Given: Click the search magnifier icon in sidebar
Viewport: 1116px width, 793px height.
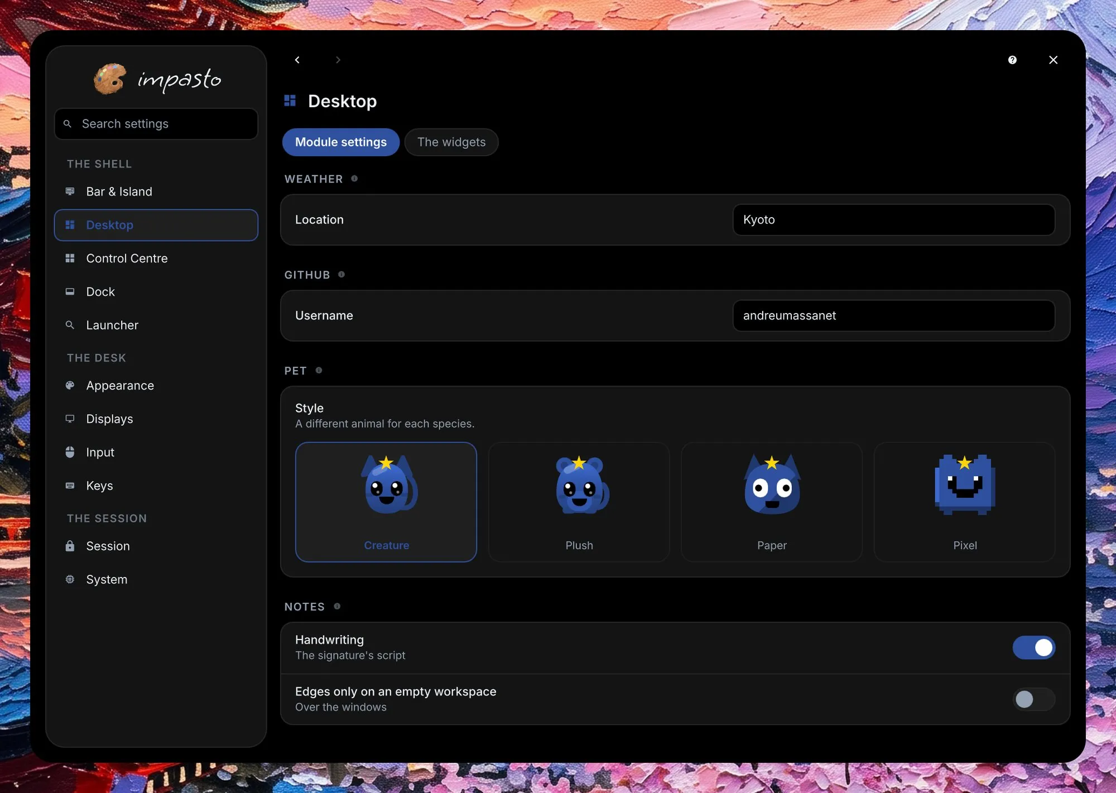Looking at the screenshot, I should [68, 124].
